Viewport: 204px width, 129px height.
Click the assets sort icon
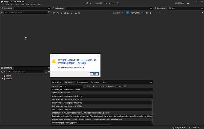click(5, 72)
